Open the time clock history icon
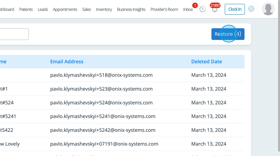This screenshot has height=156, width=280. (x=202, y=9)
